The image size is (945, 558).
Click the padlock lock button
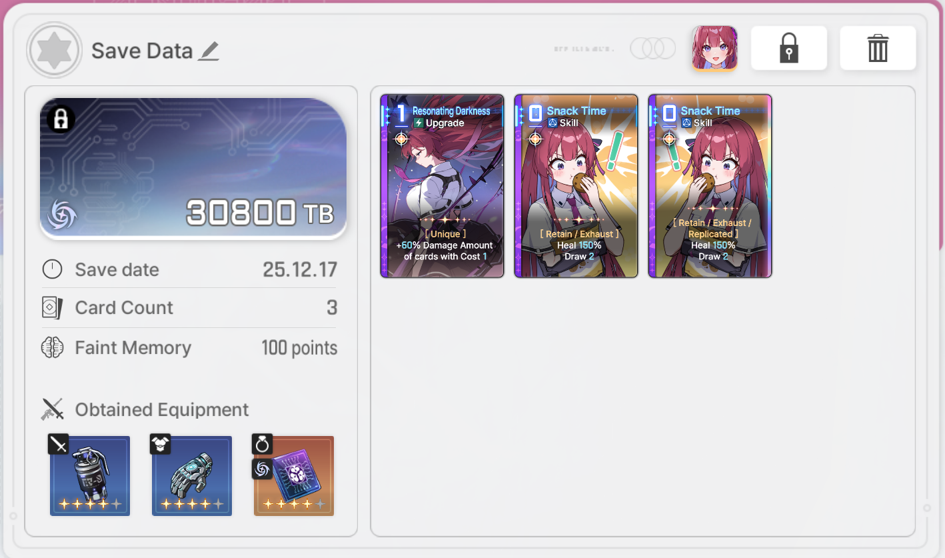tap(789, 48)
